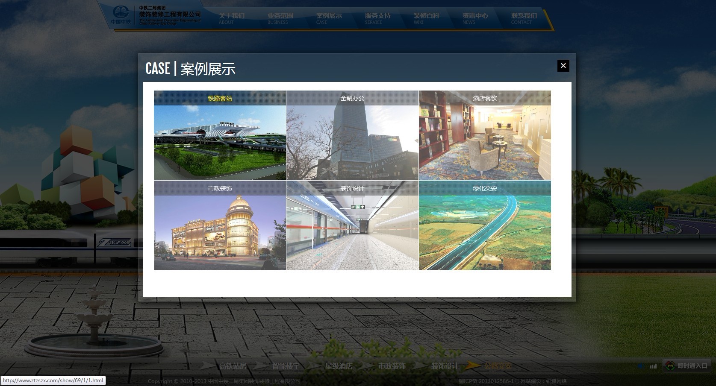Viewport: 716px width, 386px height.
Task: Click the bar chart icon near 即时通
Action: click(653, 366)
